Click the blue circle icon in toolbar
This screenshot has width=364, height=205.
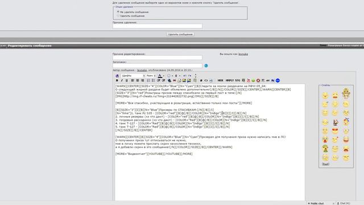[x=278, y=80]
